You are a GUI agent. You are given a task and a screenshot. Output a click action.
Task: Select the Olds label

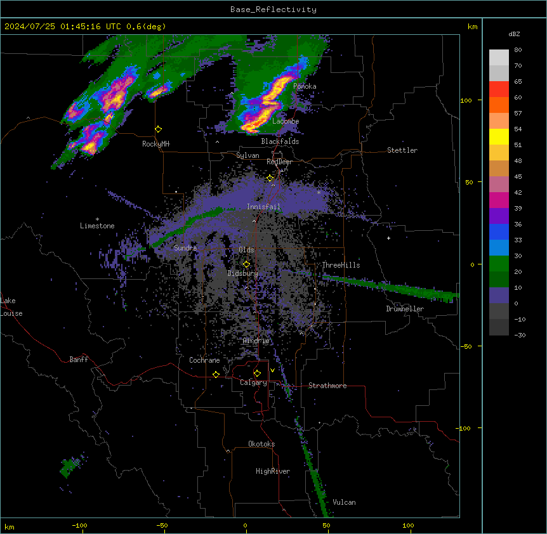[x=246, y=250]
